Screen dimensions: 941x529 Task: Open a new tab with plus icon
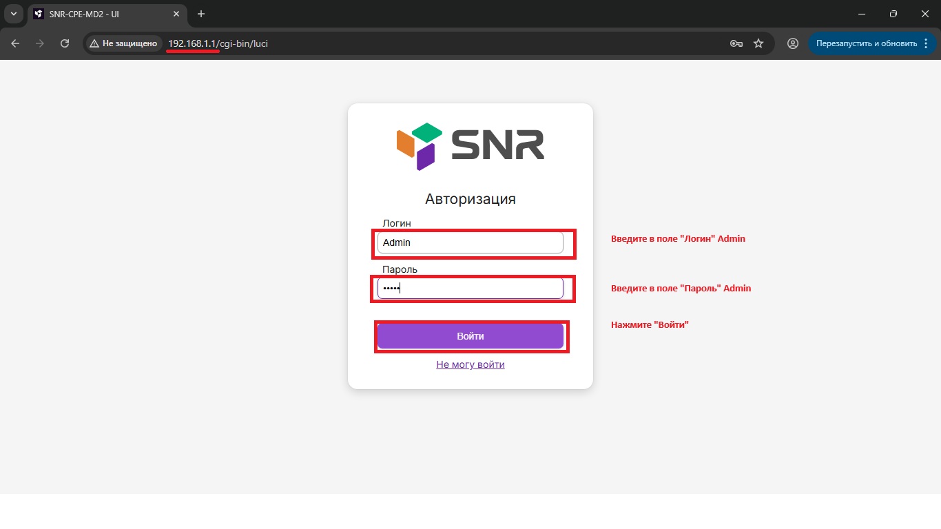[x=201, y=14]
